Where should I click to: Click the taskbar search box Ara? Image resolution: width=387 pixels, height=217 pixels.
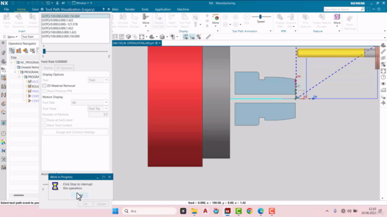(149, 211)
